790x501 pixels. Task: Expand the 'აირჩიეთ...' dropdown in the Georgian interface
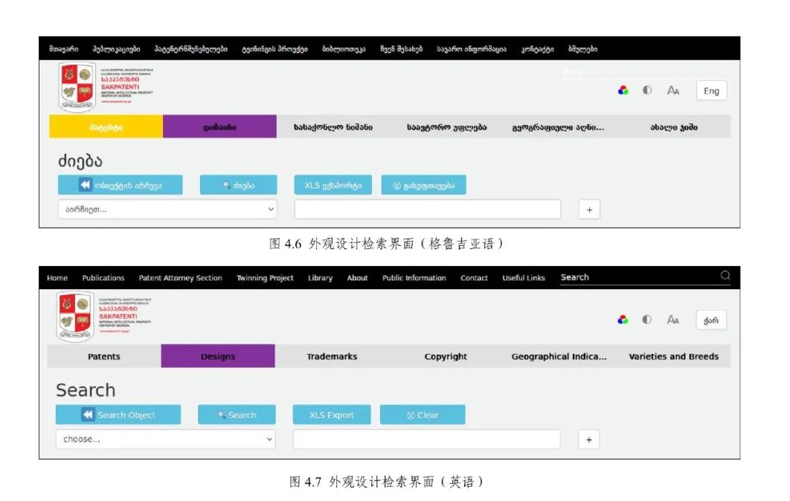point(167,210)
